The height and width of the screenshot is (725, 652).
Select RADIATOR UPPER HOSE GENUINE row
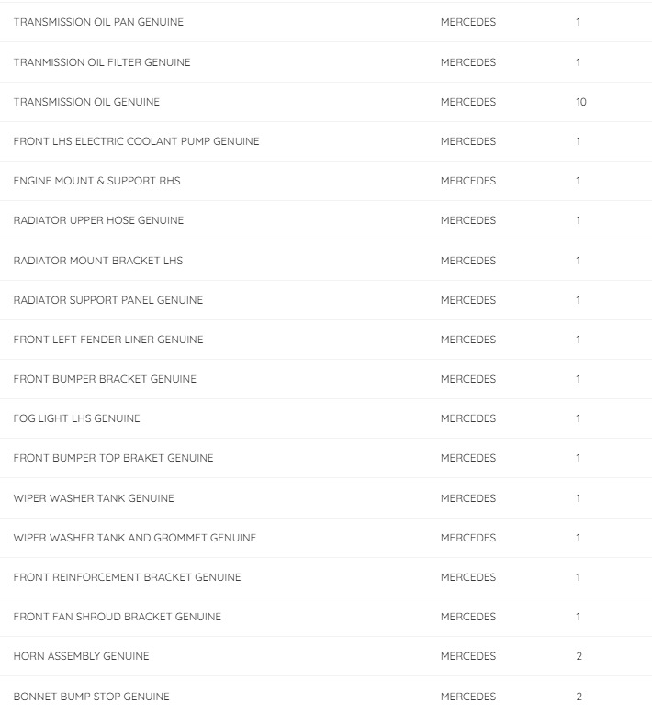click(x=98, y=220)
